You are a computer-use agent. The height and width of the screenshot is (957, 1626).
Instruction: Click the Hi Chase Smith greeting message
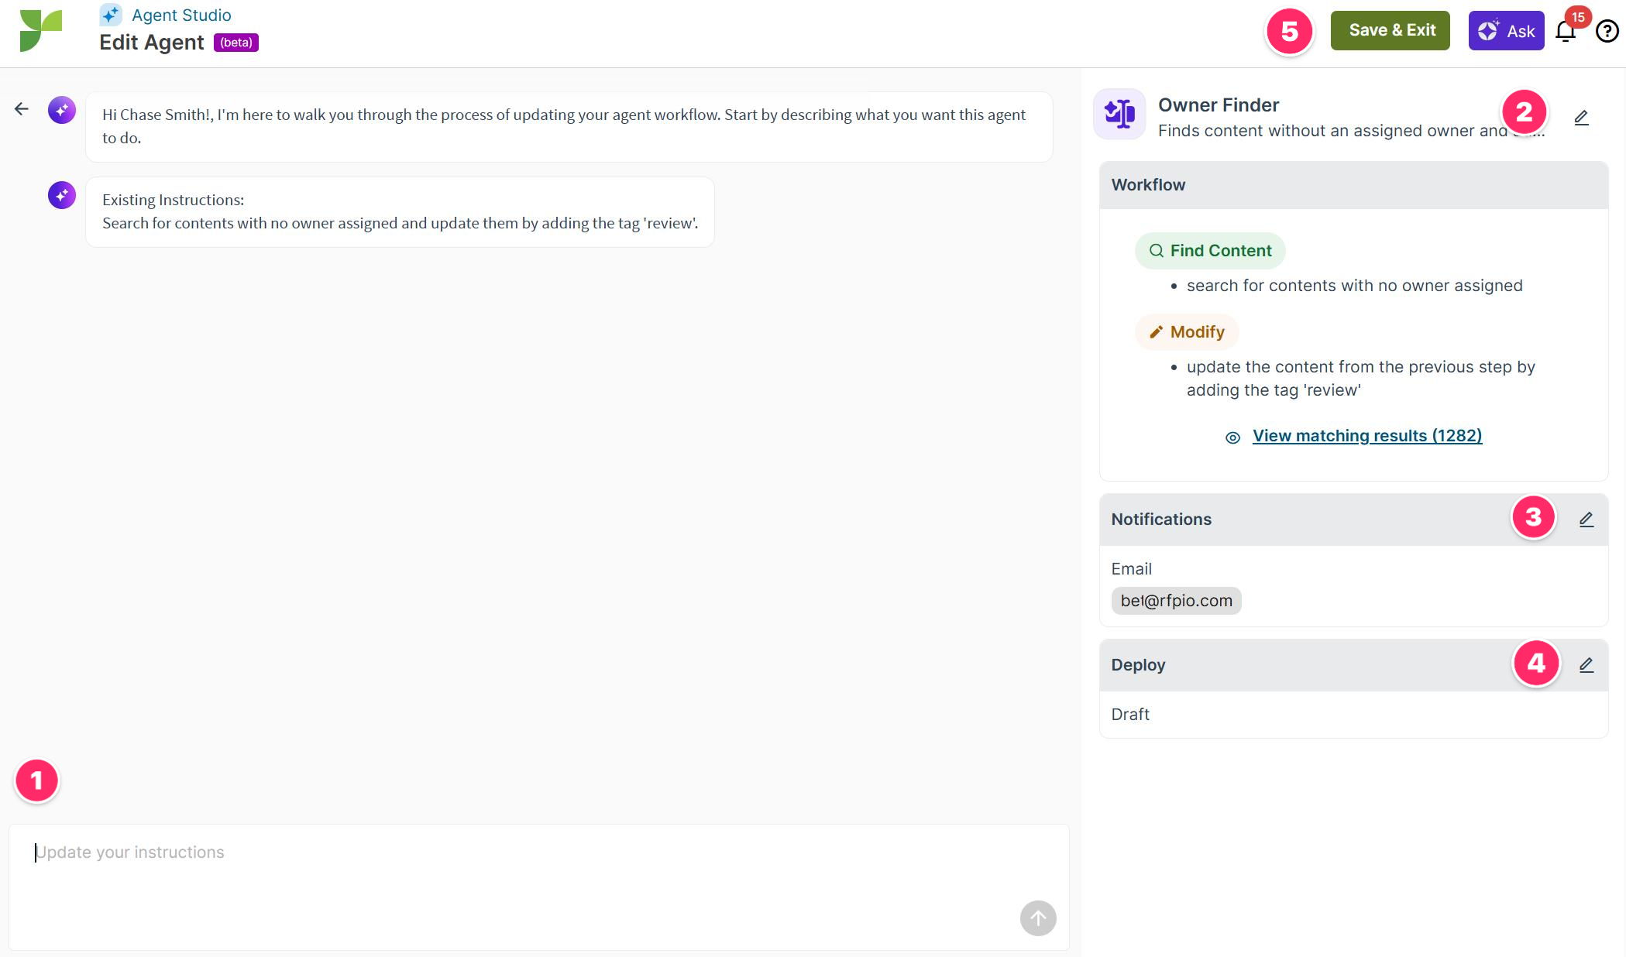pos(569,127)
